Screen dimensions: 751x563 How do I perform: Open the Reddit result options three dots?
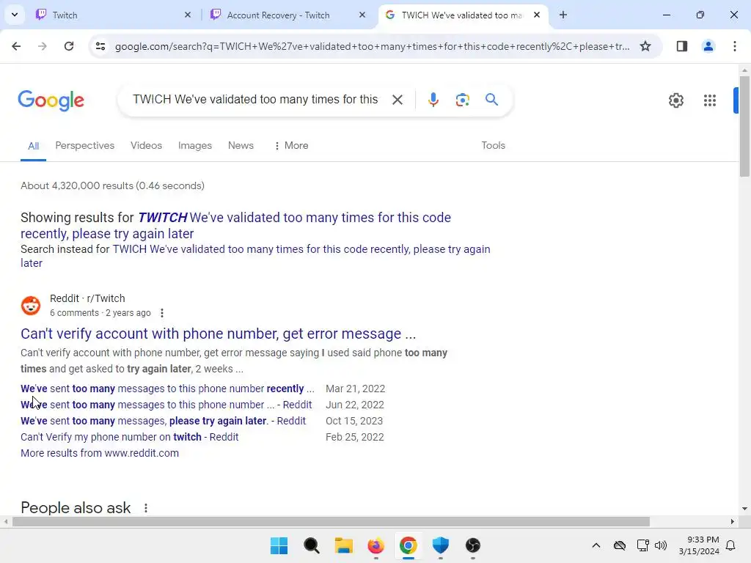(162, 313)
